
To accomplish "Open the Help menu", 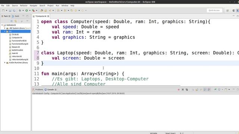I will tap(72, 6).
